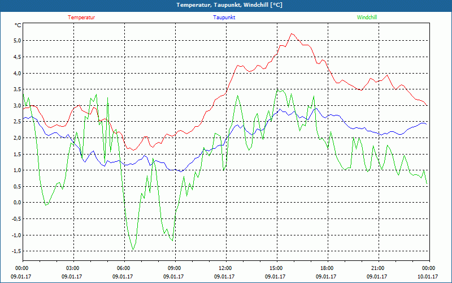The height and width of the screenshot is (283, 452).
Task: Click the -1,0 y-axis value
Action: (x=17, y=235)
